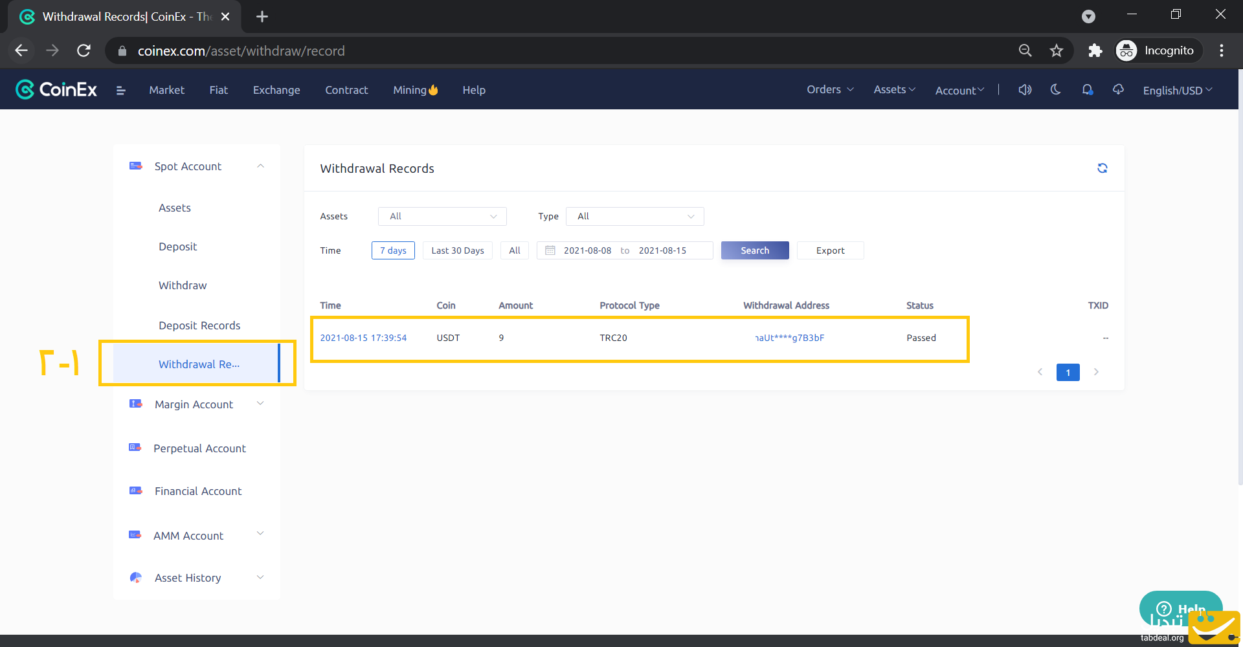Click the site lock icon in address bar
The height and width of the screenshot is (647, 1243).
pos(122,50)
